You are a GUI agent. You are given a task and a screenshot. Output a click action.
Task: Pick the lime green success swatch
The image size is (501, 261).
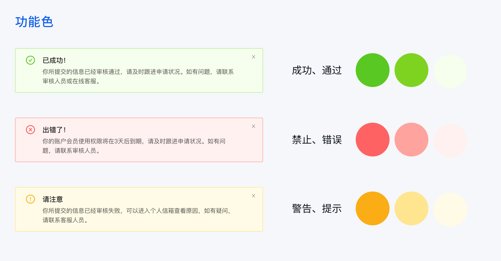(411, 70)
